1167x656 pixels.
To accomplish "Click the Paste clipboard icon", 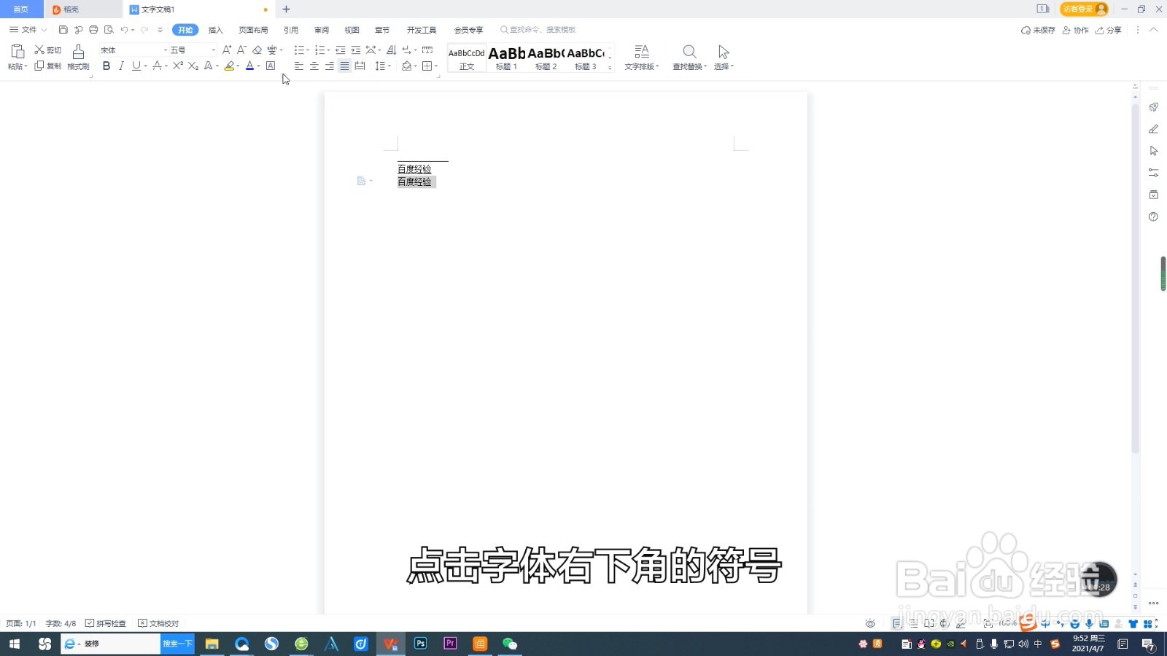I will coord(18,51).
